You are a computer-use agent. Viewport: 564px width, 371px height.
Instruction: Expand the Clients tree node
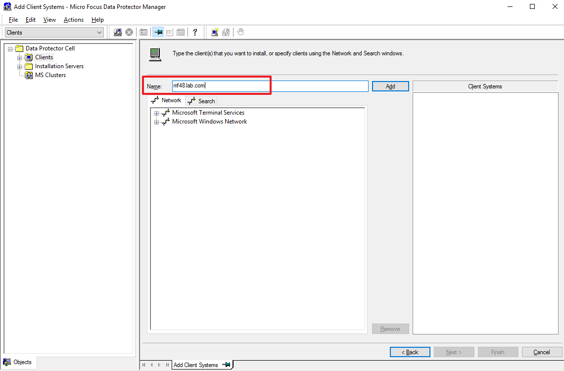[19, 58]
